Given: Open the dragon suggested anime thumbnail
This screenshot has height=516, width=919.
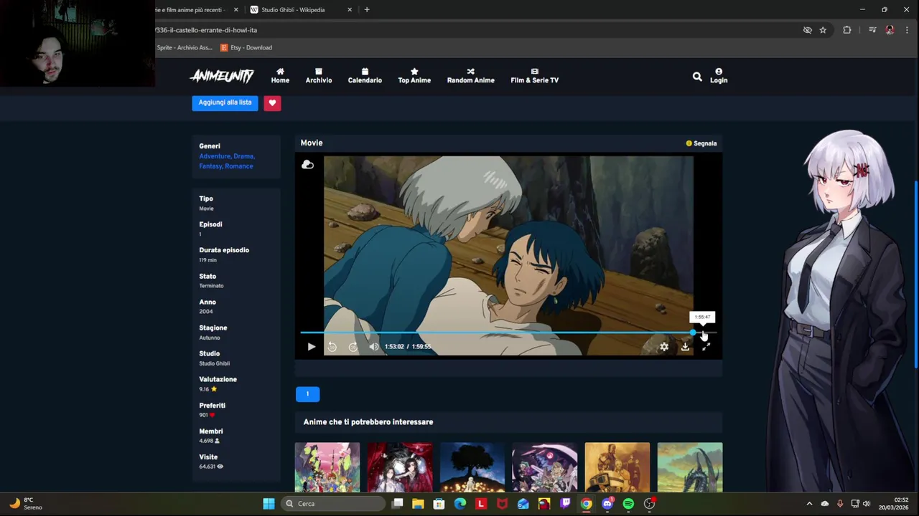Looking at the screenshot, I should point(690,467).
